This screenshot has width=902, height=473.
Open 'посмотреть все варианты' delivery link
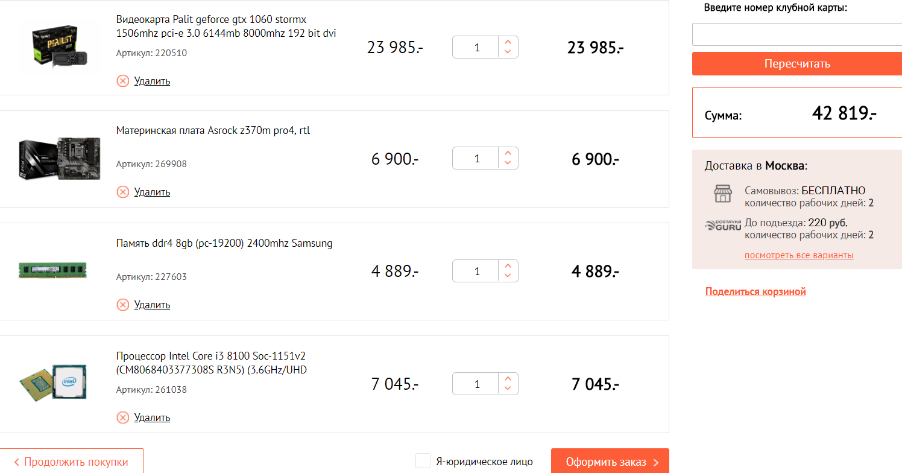click(799, 255)
